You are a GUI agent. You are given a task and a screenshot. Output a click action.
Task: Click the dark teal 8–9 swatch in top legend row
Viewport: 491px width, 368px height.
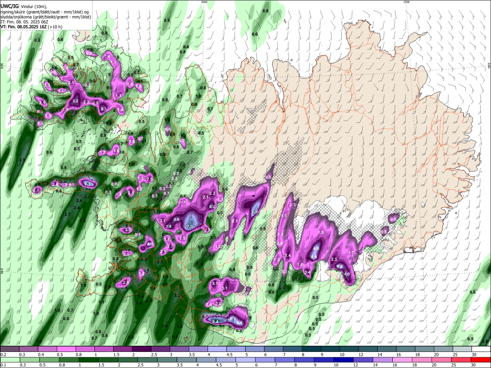pos(311,349)
